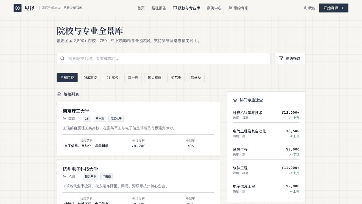362x204 pixels.
Task: Open 我的 account link
Action: (309, 8)
